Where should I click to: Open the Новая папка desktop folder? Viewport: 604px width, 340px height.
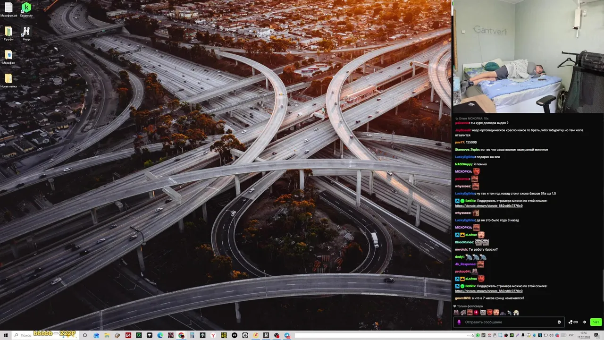pos(8,81)
